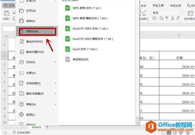Image resolution: width=195 pixels, height=135 pixels.
Task: Save as Excel 97-2003 文件 (*.xls)
Action: [x=86, y=29]
